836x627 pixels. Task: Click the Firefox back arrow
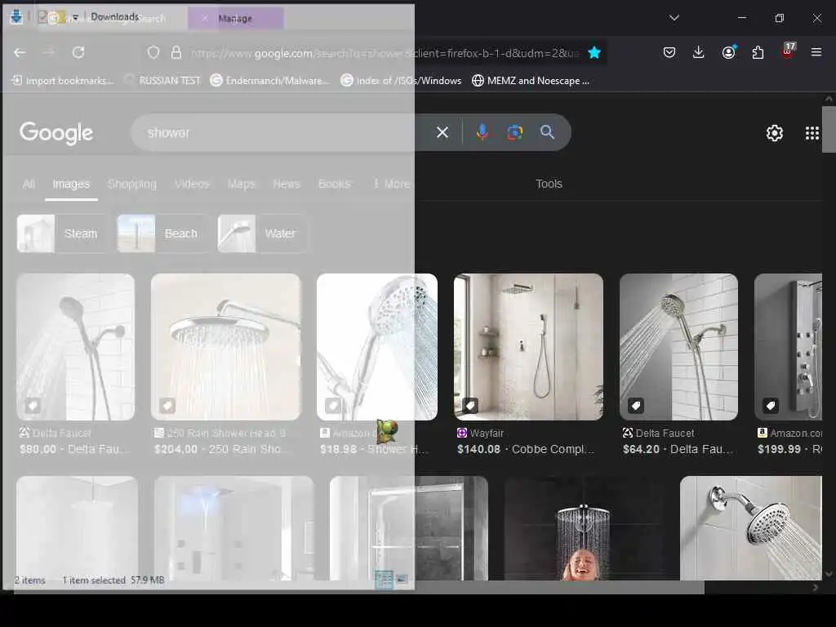[20, 52]
